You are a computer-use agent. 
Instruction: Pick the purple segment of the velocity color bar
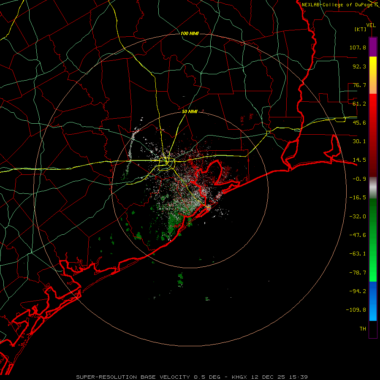[373, 47]
